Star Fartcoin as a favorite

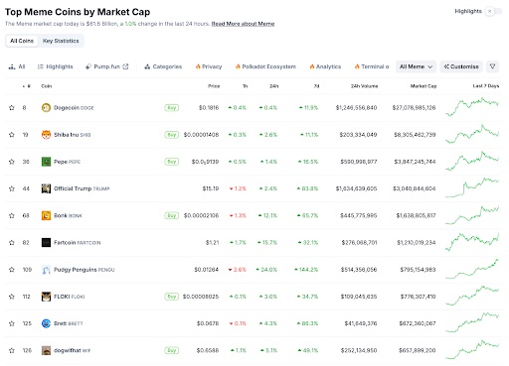[x=12, y=243]
